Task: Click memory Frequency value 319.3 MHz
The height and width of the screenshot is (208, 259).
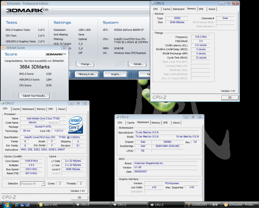Action: (201, 37)
